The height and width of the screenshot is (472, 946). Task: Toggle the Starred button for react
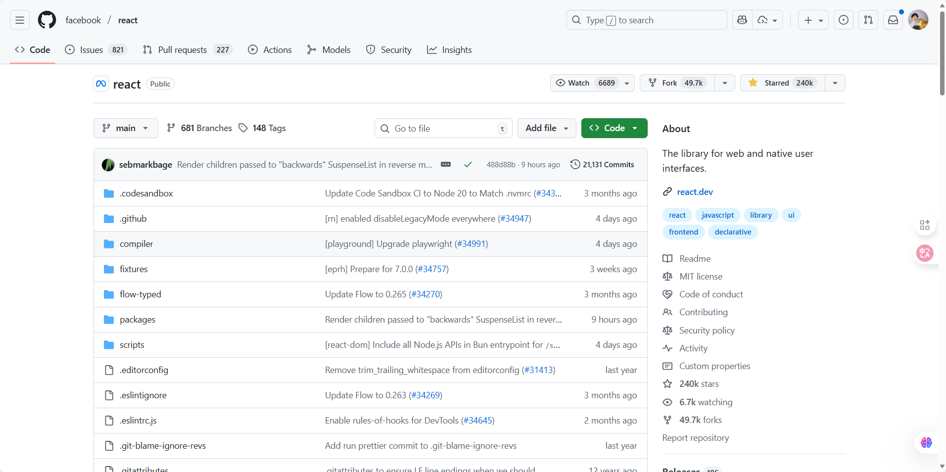(x=782, y=83)
